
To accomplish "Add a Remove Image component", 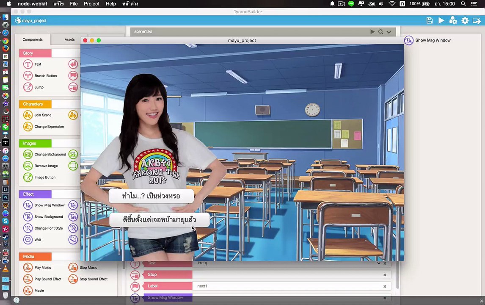I will coord(41,166).
